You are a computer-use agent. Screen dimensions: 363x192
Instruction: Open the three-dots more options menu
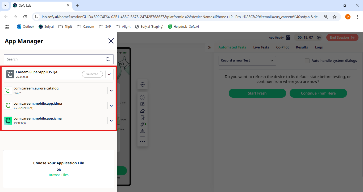(143, 141)
